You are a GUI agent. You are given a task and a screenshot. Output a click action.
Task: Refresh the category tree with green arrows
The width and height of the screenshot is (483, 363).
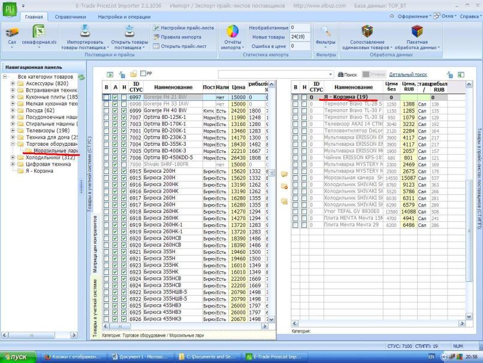[81, 77]
